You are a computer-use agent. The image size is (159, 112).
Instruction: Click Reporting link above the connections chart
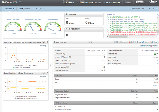pyautogui.click(x=43, y=77)
